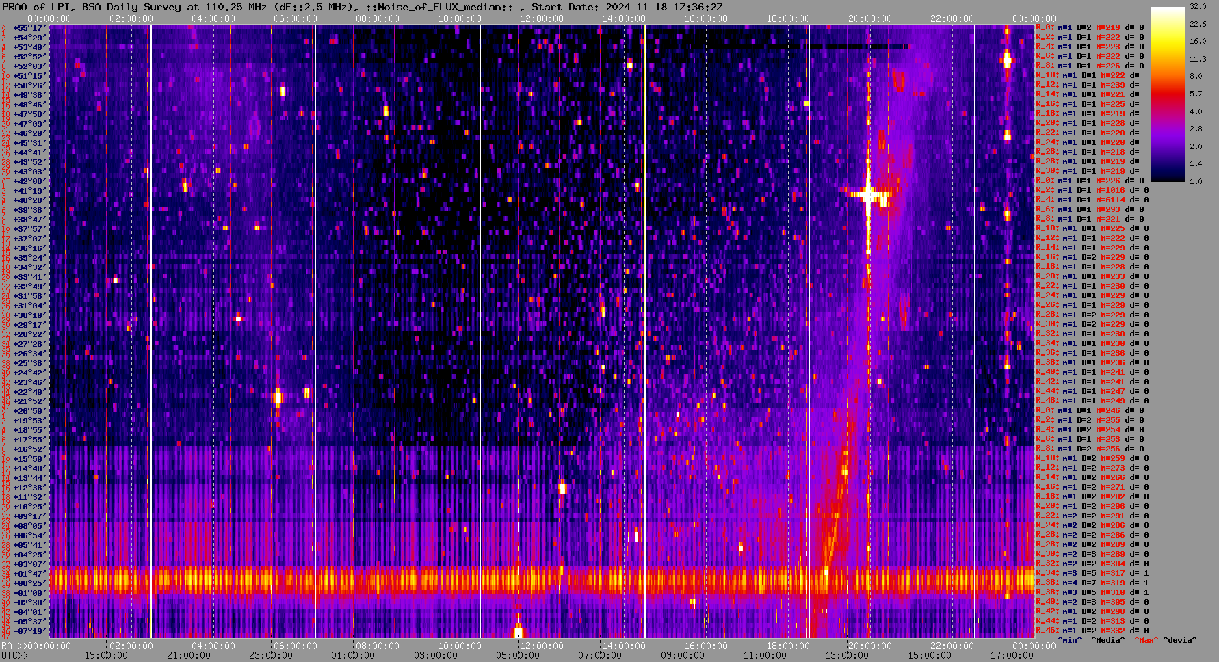1219x662 pixels.
Task: Click the declination label '+00°25''
Action: [29, 583]
